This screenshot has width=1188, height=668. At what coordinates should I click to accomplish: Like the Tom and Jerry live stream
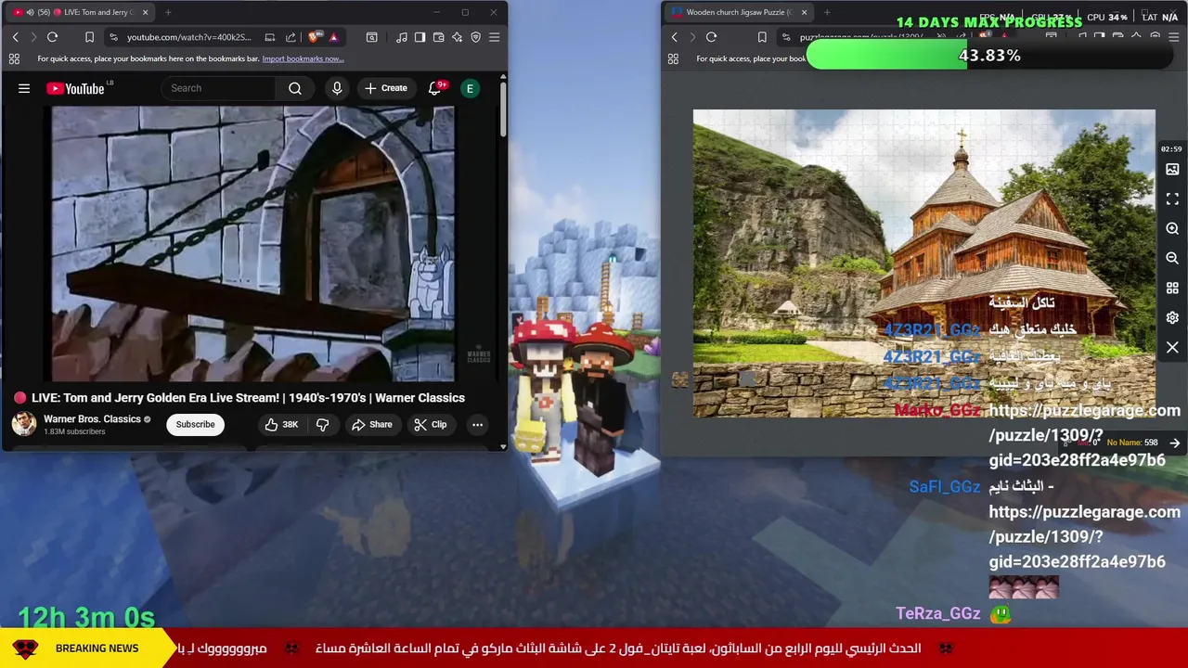[x=281, y=424]
